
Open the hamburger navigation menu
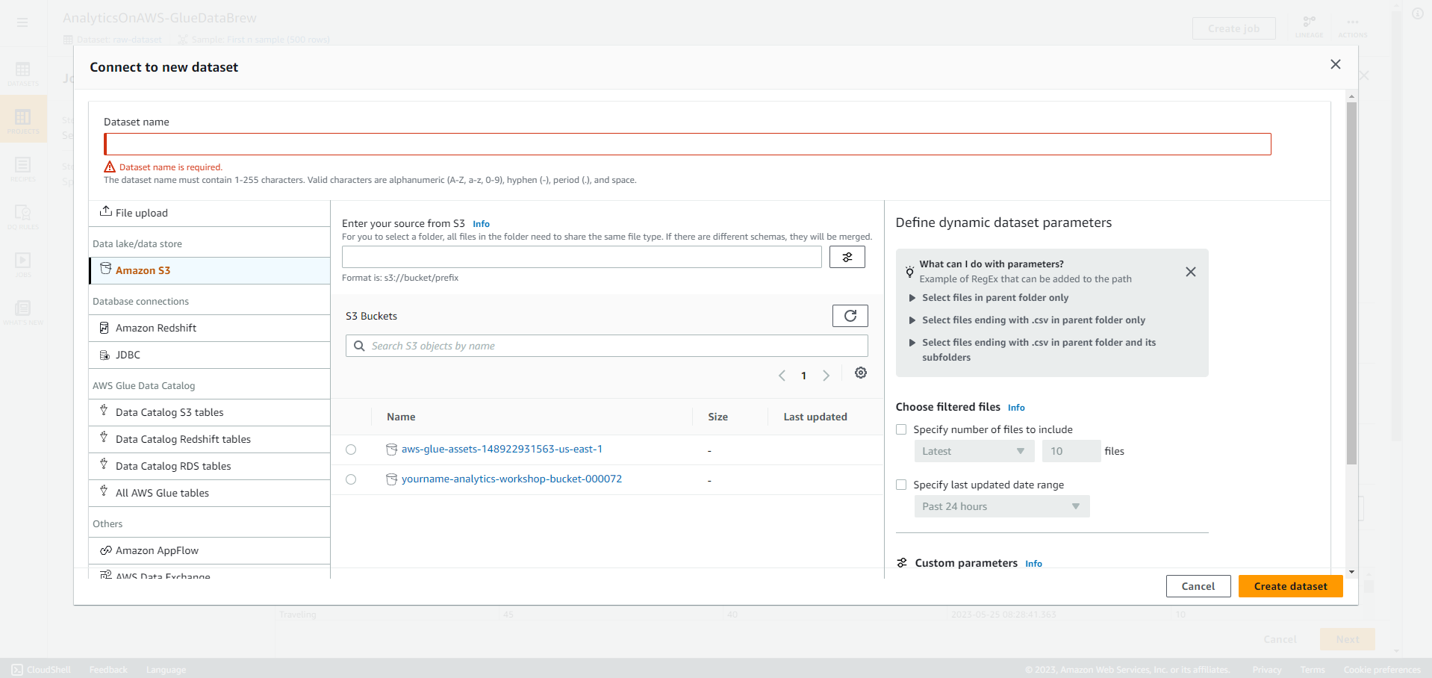pos(22,22)
